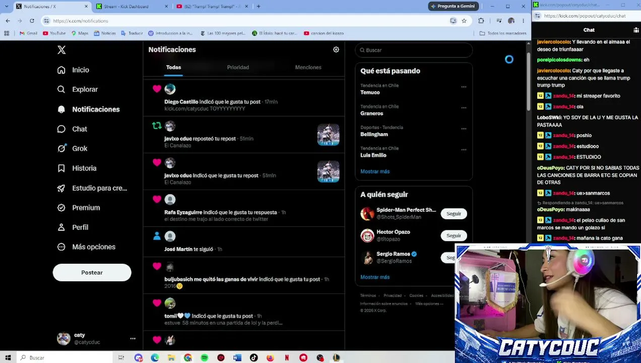Open File Explorer from the taskbar

[171, 358]
